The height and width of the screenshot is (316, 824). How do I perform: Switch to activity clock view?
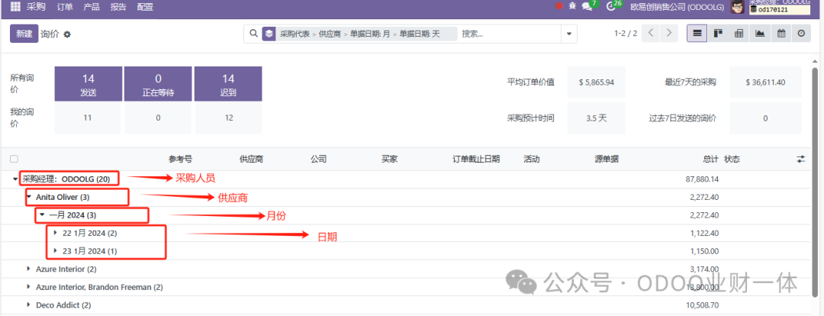pos(801,33)
